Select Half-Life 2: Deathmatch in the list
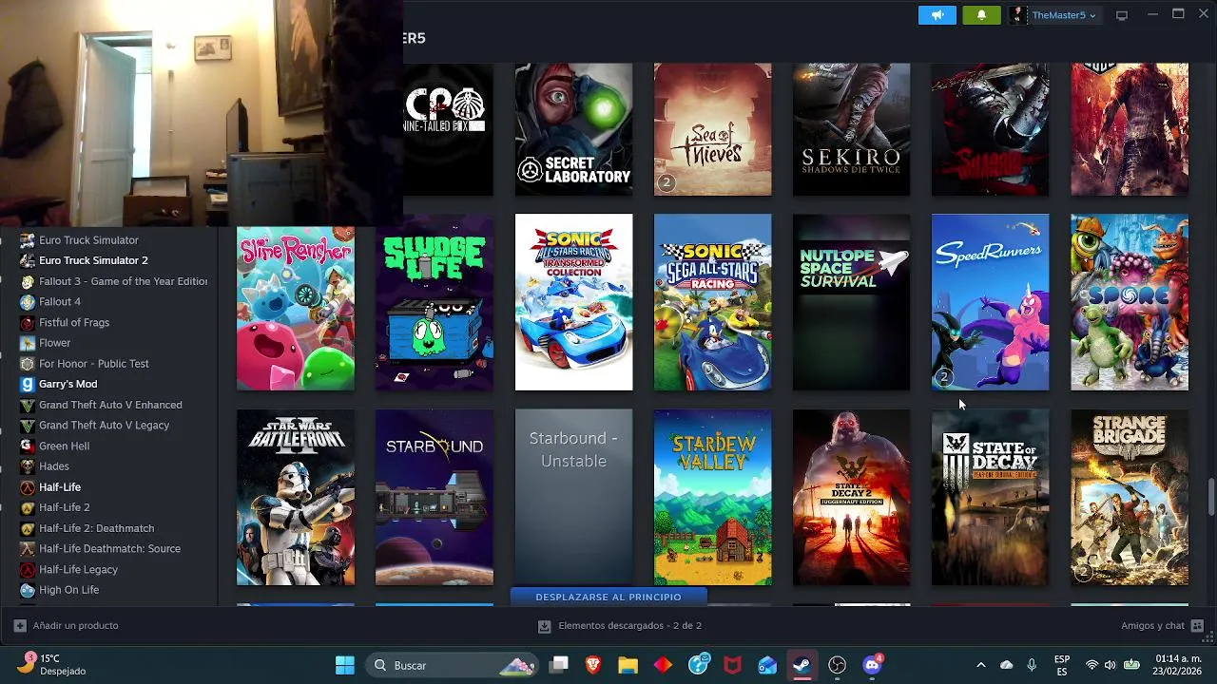1217x684 pixels. coord(96,528)
